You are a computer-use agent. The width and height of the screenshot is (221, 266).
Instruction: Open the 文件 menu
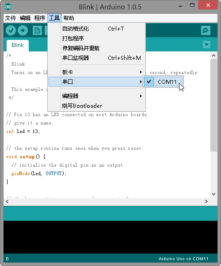coord(11,18)
